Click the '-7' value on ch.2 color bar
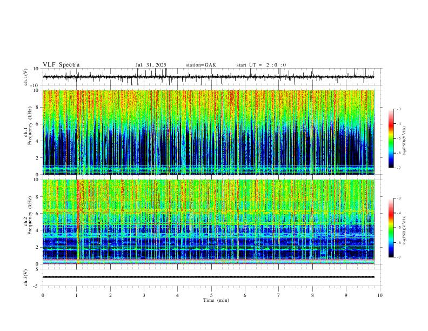This screenshot has height=331, width=428. 398,257
